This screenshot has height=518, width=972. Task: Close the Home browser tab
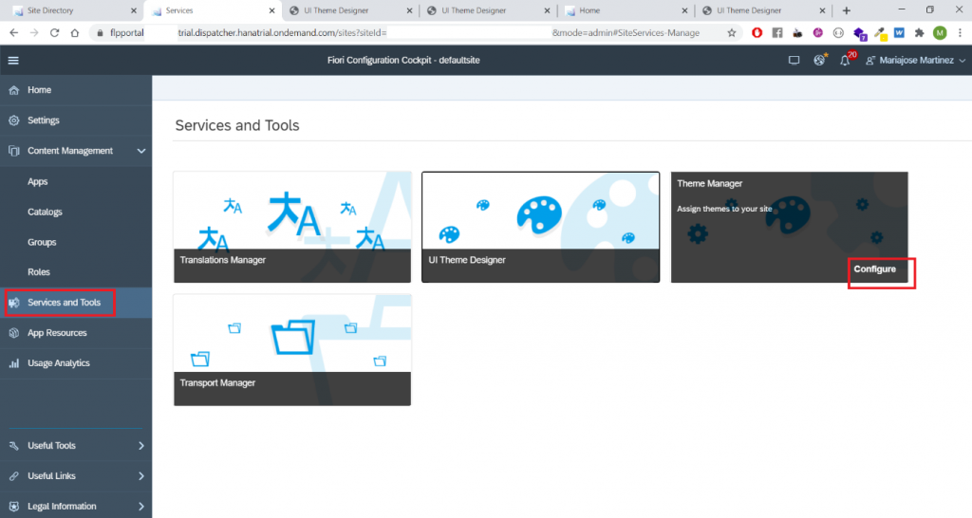[x=684, y=10]
